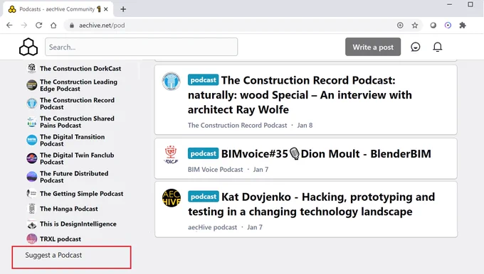Open The Digital Transition Podcast link

pyautogui.click(x=72, y=140)
